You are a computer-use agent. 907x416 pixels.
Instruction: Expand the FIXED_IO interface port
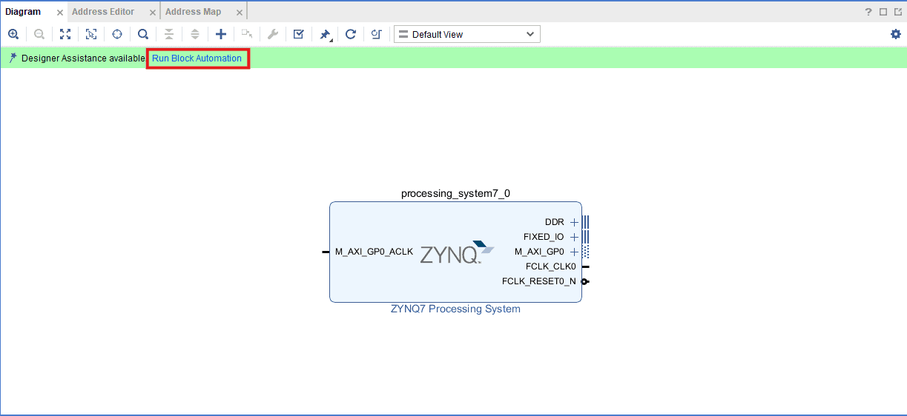tap(574, 237)
